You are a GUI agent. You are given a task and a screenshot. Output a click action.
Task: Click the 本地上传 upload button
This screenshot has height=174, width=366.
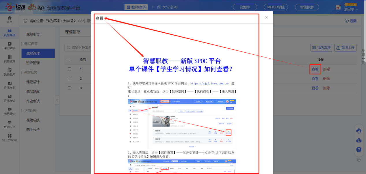click(x=345, y=47)
